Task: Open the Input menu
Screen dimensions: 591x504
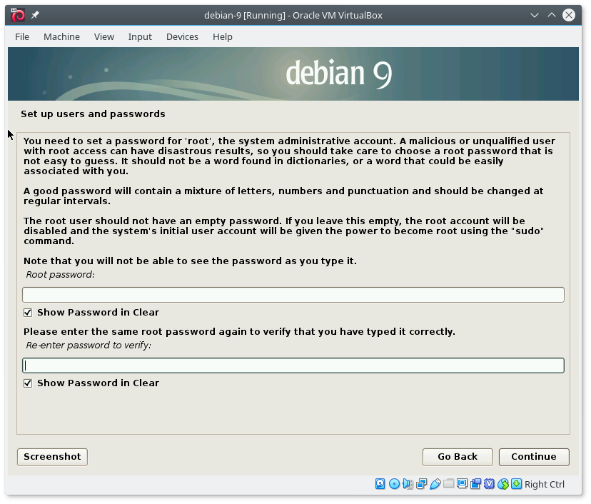Action: tap(140, 36)
